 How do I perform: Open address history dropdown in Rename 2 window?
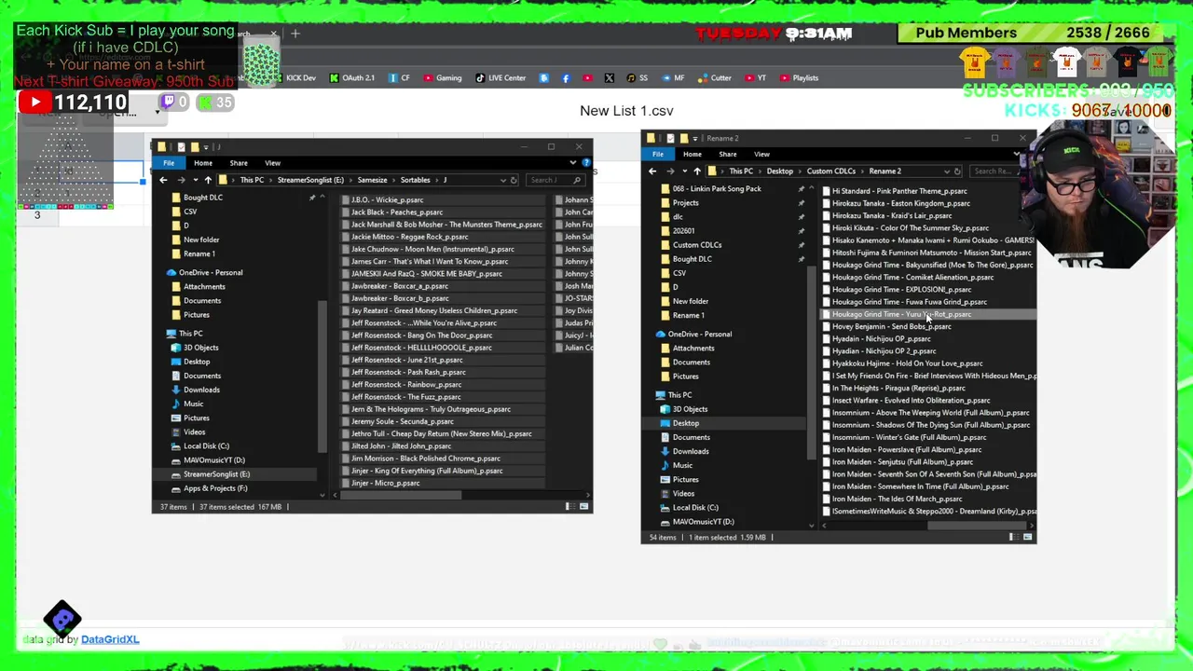tap(946, 171)
